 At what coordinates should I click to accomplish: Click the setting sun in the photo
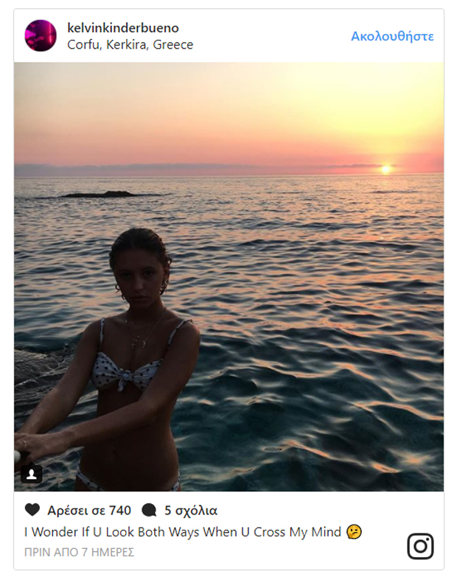coord(385,169)
